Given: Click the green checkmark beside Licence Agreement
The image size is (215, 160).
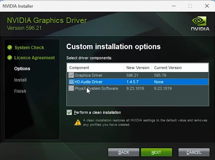Looking at the screenshot, I should tap(10, 58).
